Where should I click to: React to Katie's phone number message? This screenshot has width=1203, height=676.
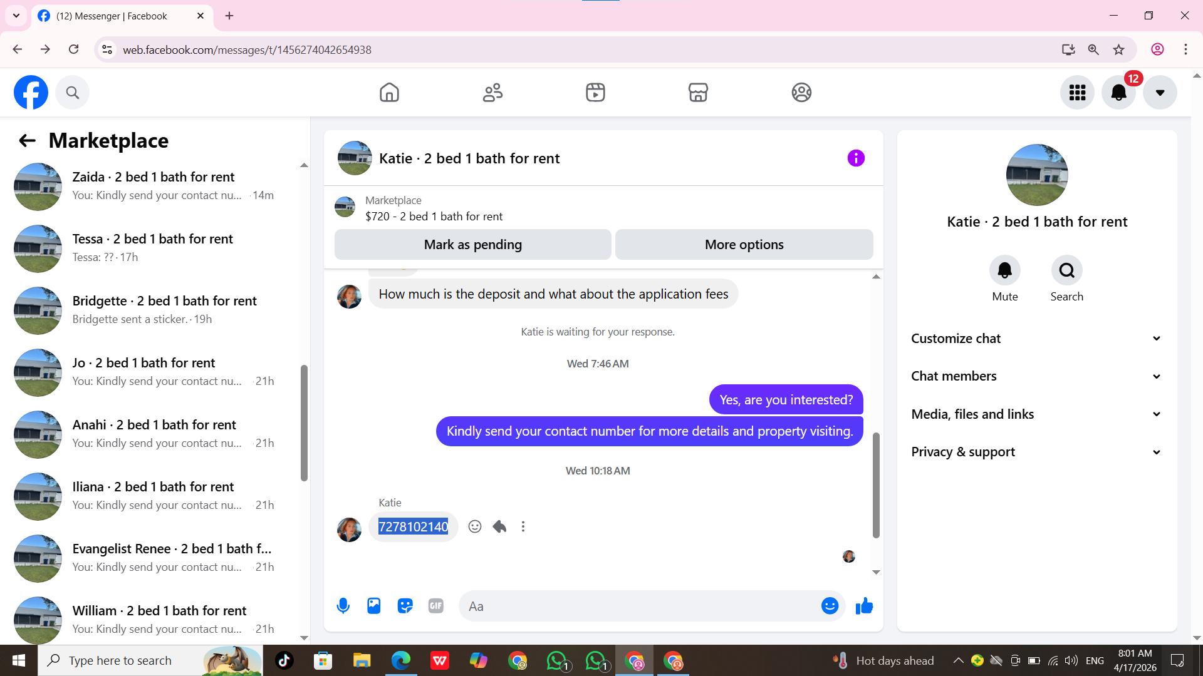(x=475, y=526)
